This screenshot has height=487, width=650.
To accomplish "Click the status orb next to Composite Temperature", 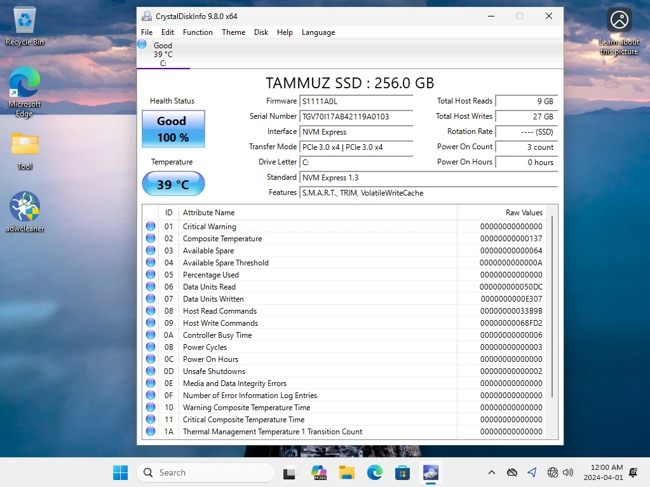I will (x=151, y=239).
